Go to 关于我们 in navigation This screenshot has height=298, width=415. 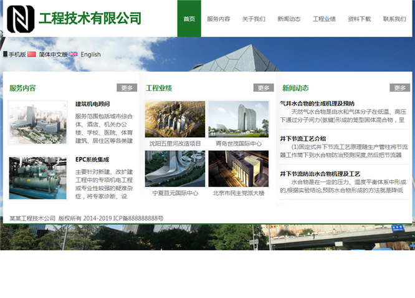click(x=254, y=19)
